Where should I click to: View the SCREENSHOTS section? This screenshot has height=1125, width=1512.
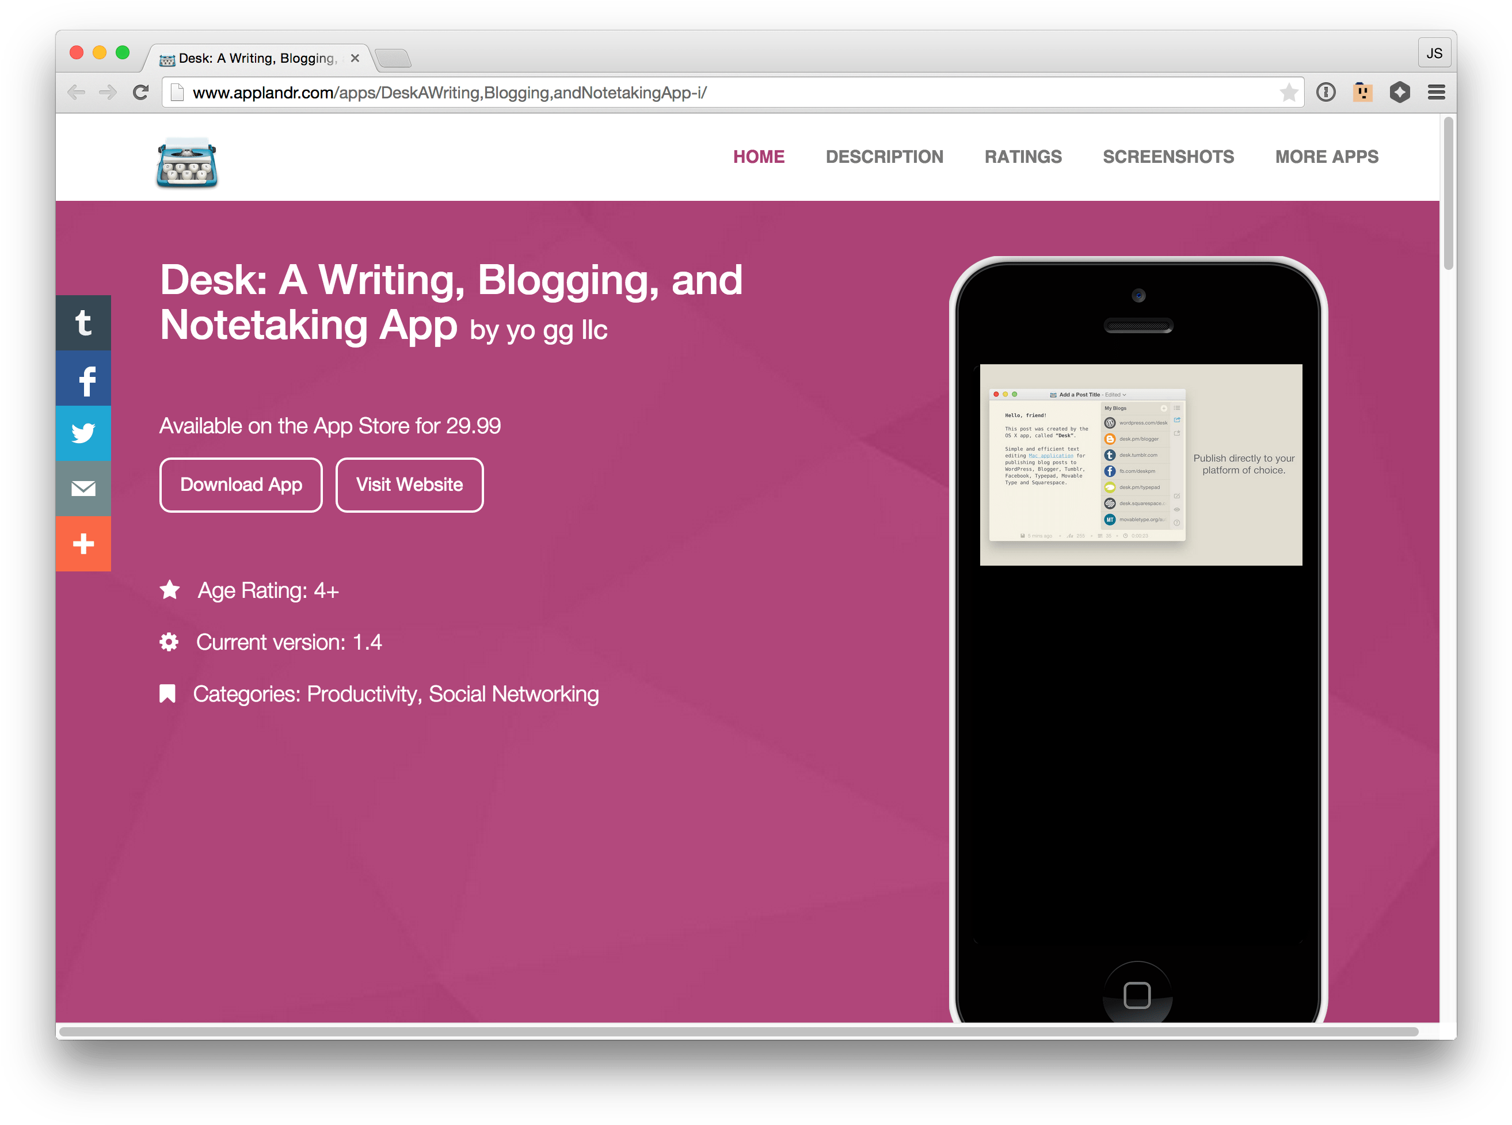tap(1168, 157)
